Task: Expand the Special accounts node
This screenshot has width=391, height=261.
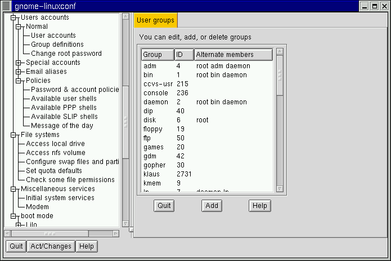Action: point(18,63)
